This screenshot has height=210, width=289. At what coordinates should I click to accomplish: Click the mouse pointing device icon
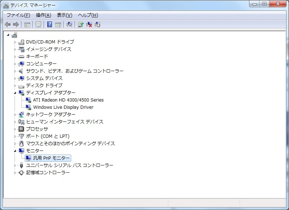click(21, 144)
